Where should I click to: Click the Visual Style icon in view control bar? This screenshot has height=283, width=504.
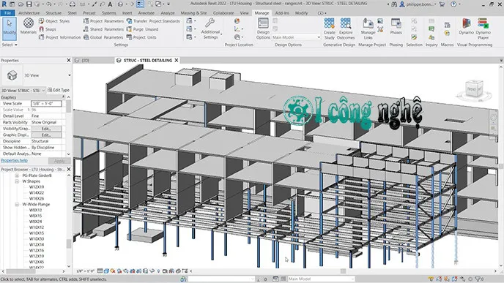[106, 271]
